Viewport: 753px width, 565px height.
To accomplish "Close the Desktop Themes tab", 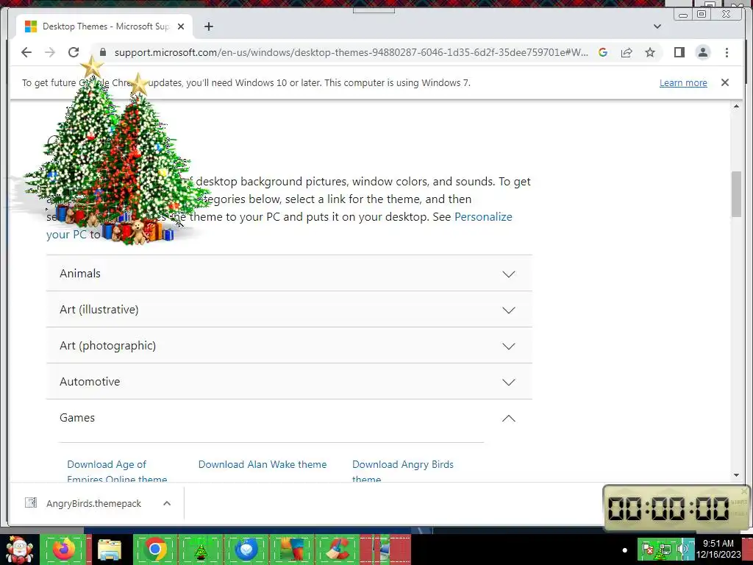I will 181,26.
